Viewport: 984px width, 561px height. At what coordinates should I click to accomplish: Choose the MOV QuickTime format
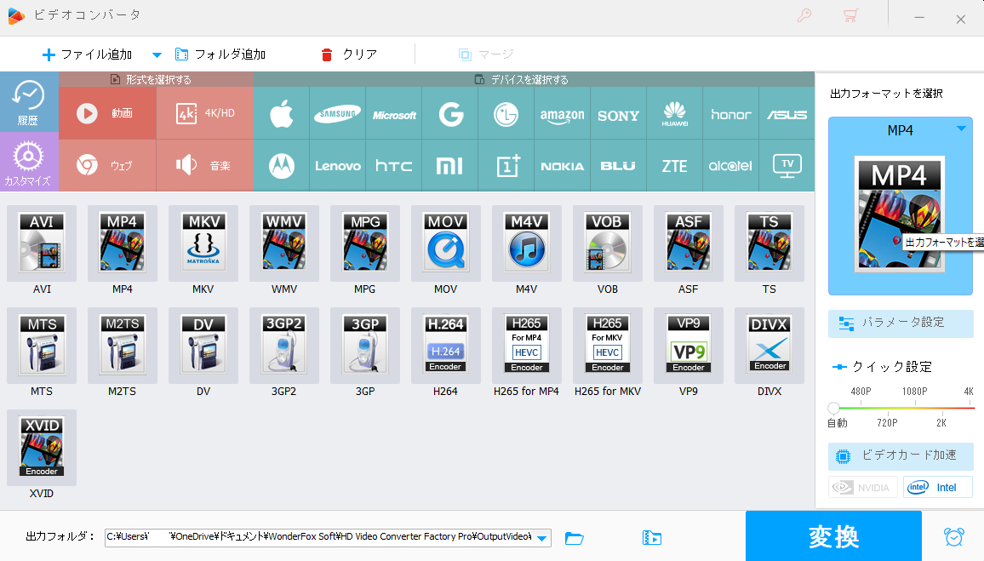(445, 243)
